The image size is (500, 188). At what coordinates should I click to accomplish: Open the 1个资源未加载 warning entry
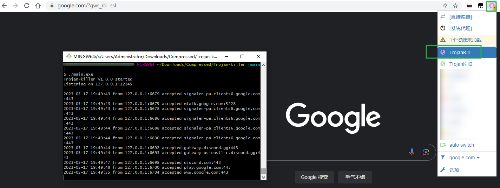tap(467, 40)
